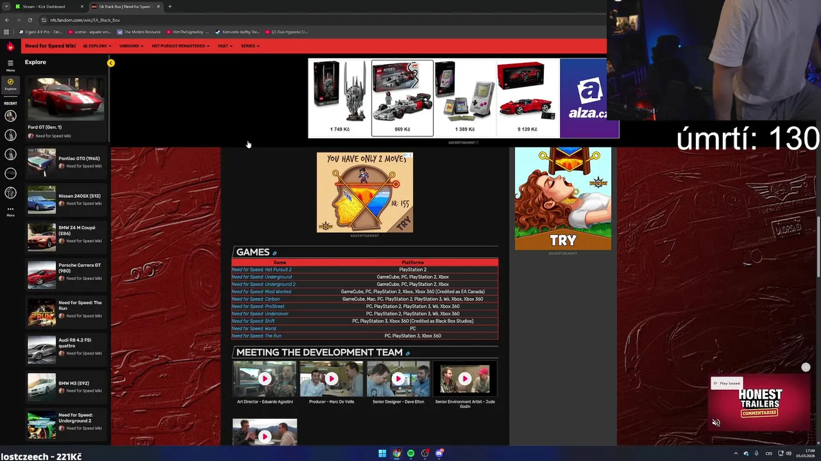Expand HOT PURSUIT REMASTERED dropdown
Screen dimensions: 821x461
coord(181,46)
